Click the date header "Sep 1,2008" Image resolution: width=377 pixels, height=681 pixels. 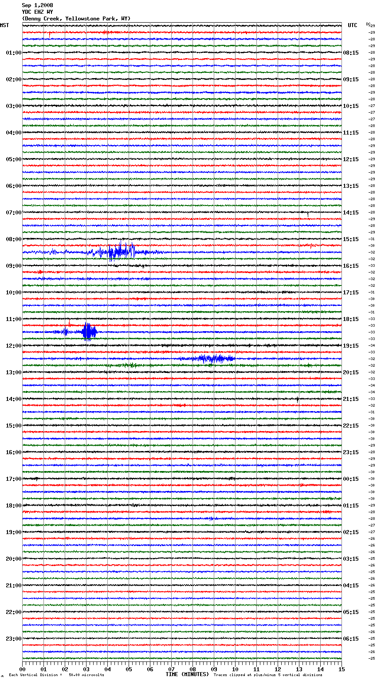click(x=37, y=5)
